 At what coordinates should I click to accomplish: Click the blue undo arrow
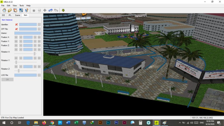pos(50,10)
